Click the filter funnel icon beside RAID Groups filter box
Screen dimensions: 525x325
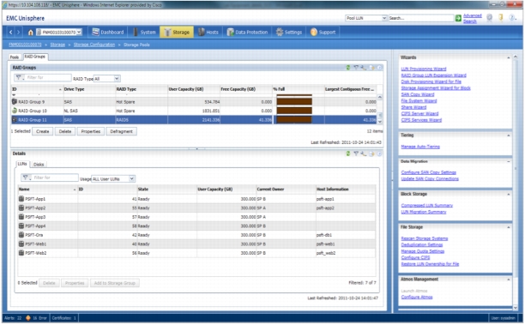[19, 78]
